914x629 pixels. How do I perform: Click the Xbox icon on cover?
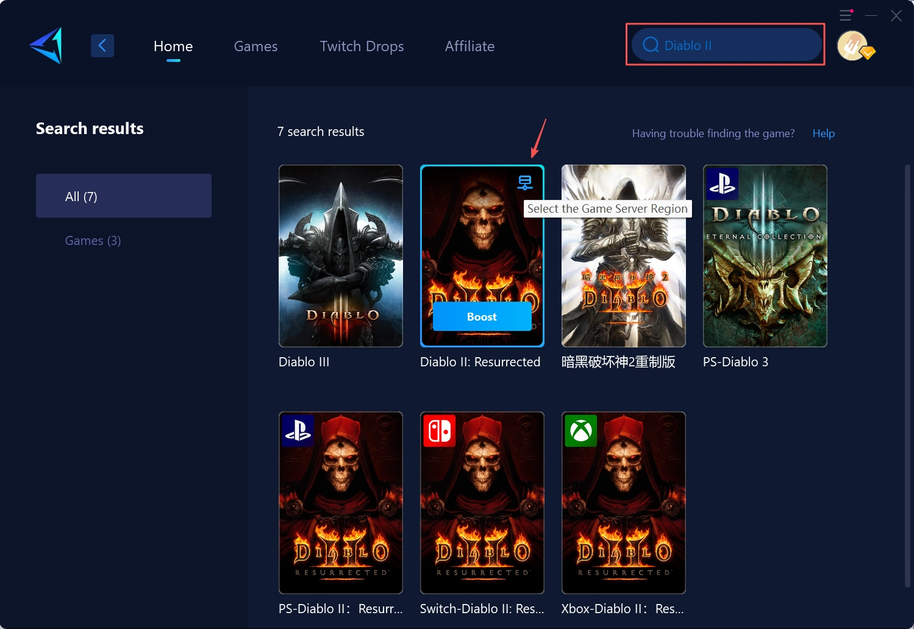click(x=581, y=431)
